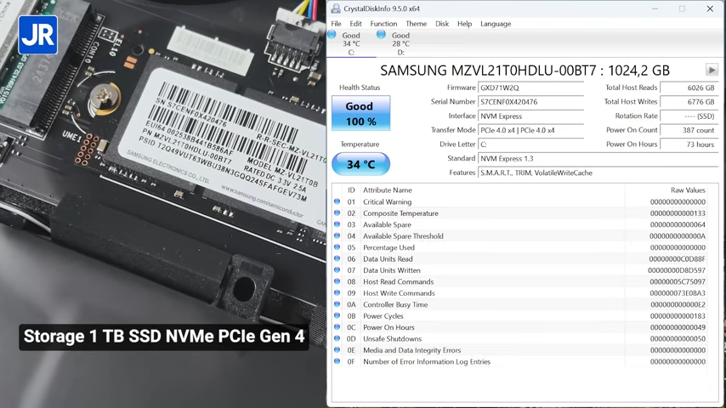Screen dimensions: 726x408
Task: Open the Help menu
Action: 464,24
